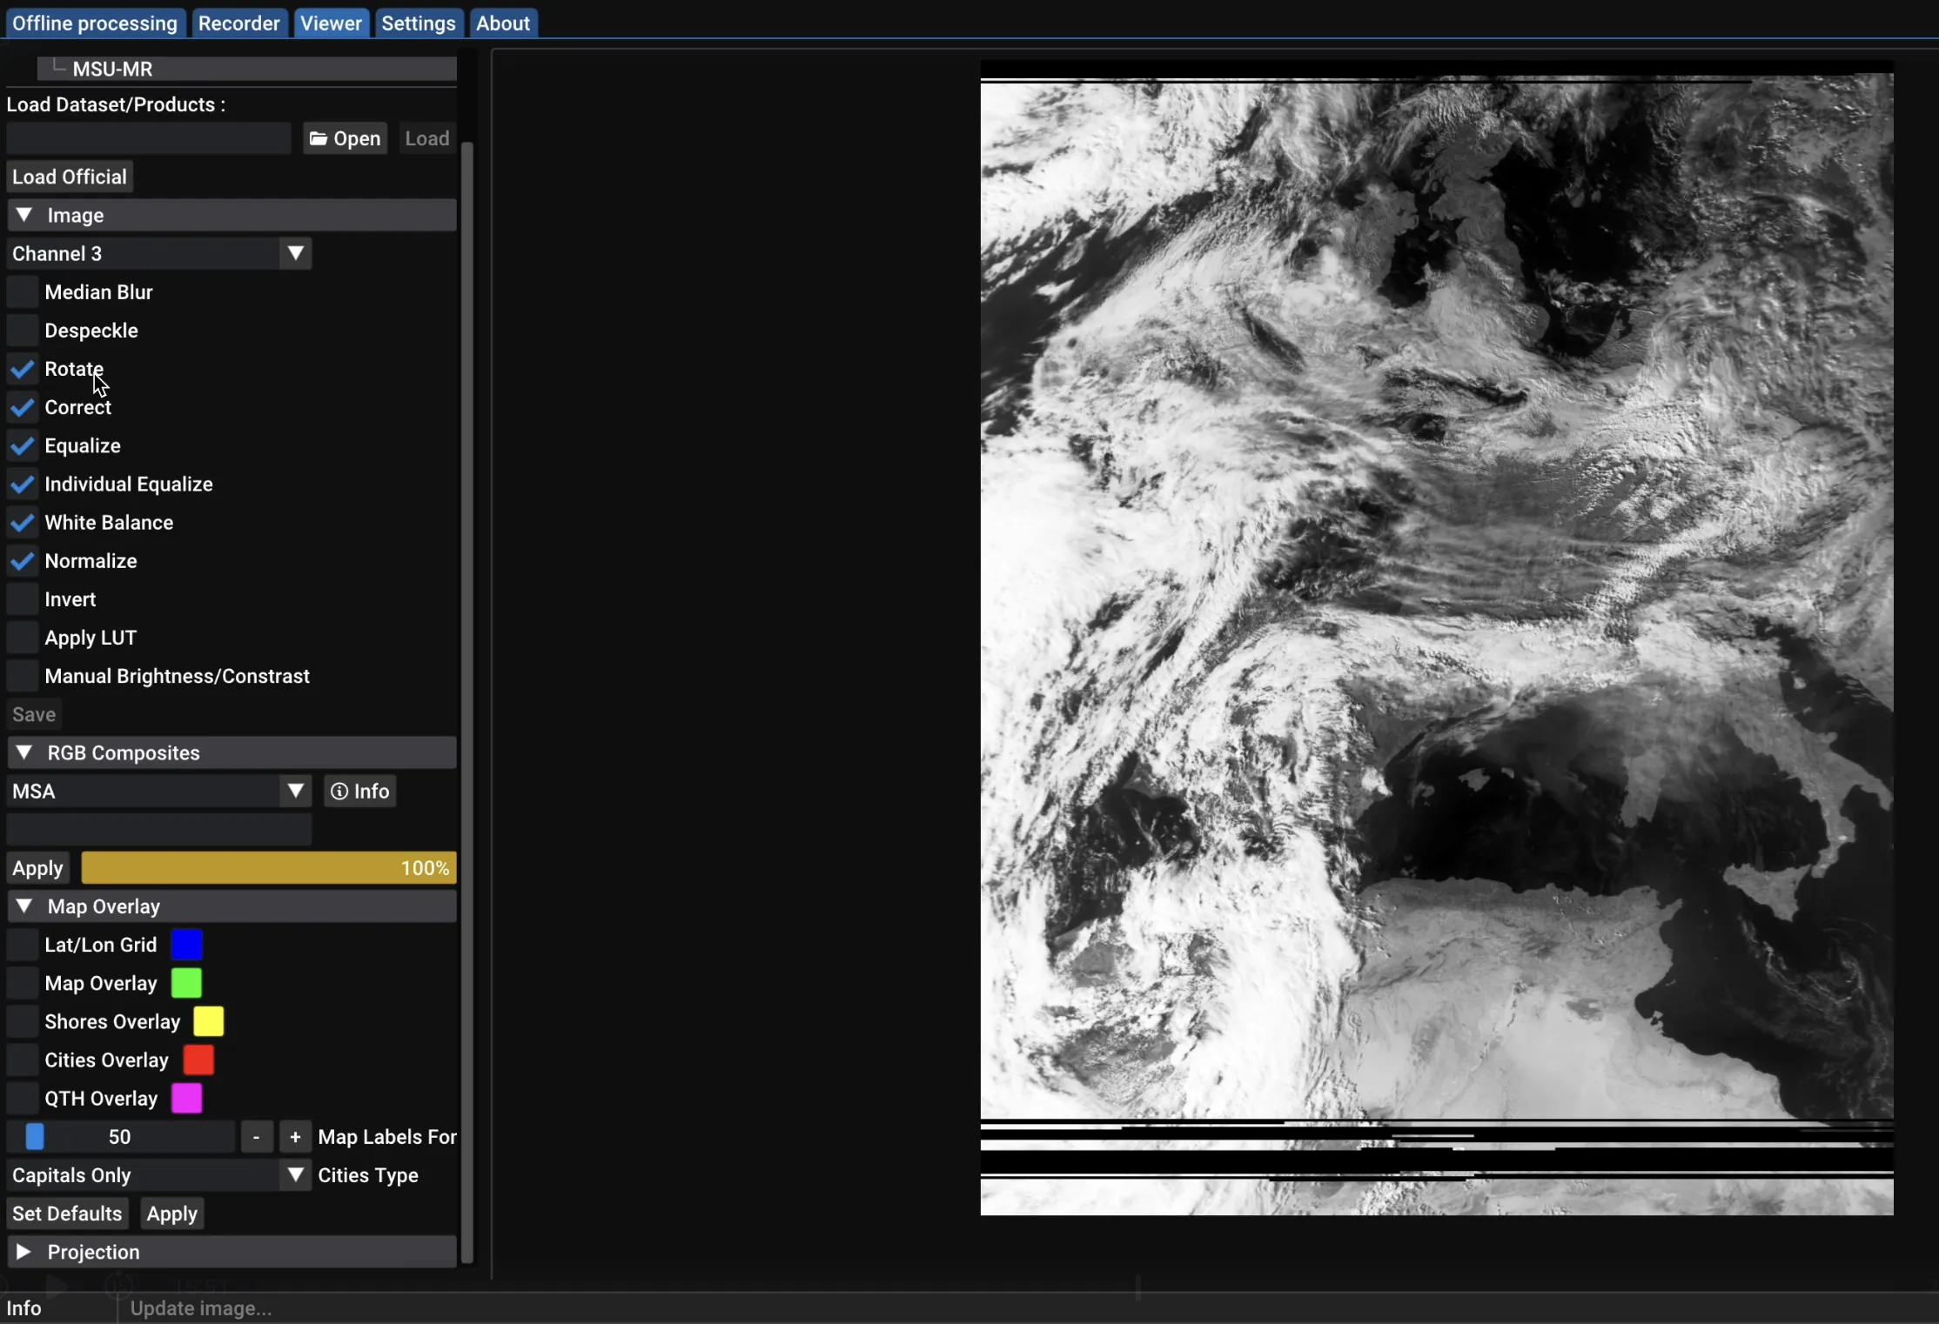Click the Save button under image filters
Screen dimensions: 1939x1324
33,713
